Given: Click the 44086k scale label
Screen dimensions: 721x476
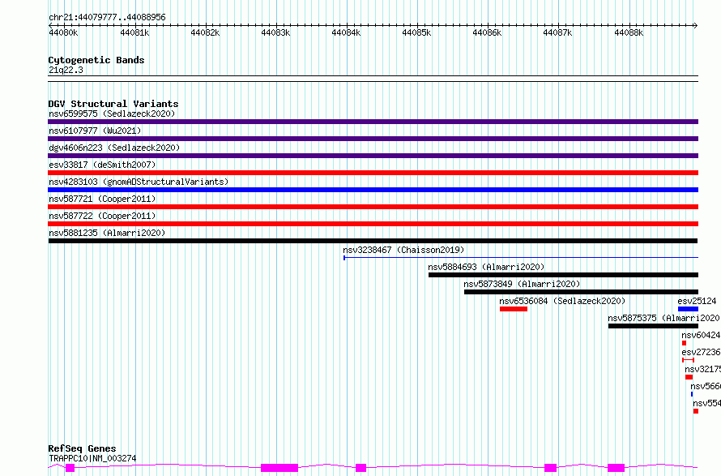Looking at the screenshot, I should click(x=487, y=32).
